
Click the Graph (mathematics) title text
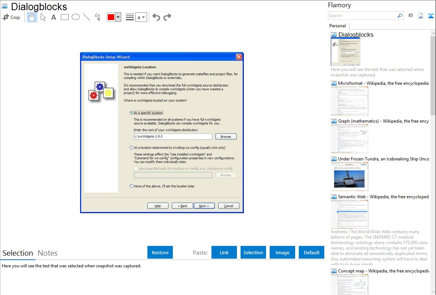click(x=383, y=121)
